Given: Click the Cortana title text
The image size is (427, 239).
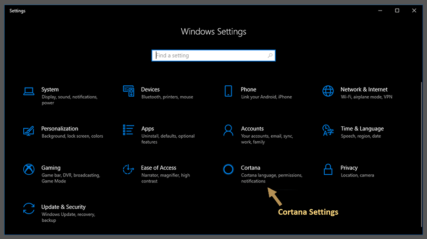Looking at the screenshot, I should coord(251,168).
